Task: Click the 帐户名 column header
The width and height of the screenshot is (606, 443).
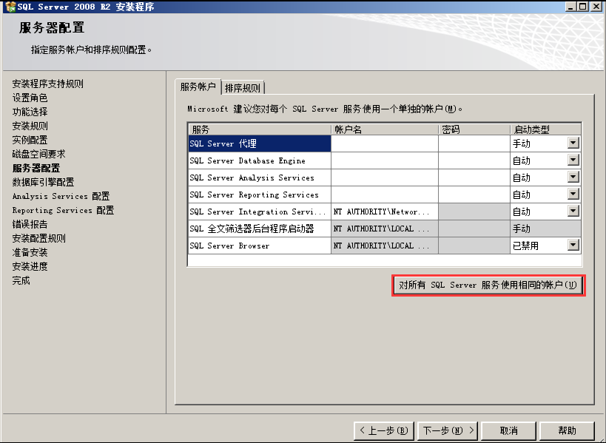Action: click(385, 129)
